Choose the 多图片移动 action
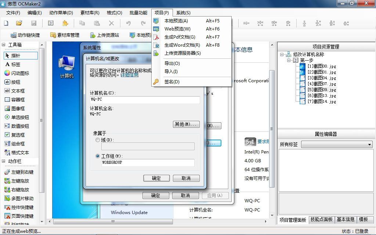376x235 pixels. [x=19, y=199]
